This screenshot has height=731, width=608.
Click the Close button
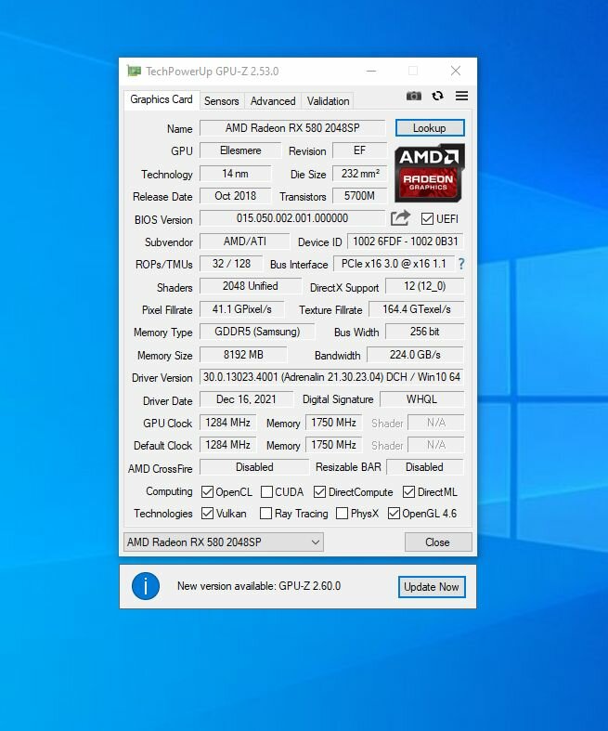(x=437, y=542)
